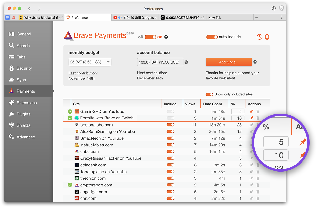
Task: Open Tabs preferences
Action: pyautogui.click(x=29, y=57)
